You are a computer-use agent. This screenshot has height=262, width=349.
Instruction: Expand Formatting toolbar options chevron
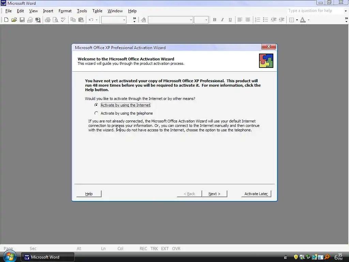346,20
